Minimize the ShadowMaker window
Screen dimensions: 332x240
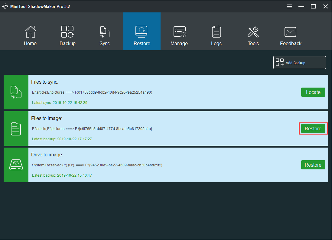(301, 6)
